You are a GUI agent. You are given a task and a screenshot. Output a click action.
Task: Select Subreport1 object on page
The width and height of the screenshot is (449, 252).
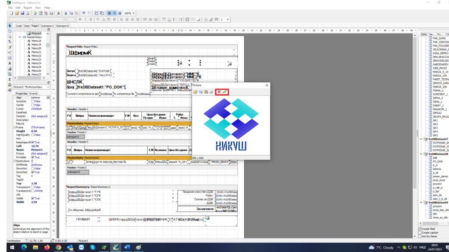tap(75, 137)
